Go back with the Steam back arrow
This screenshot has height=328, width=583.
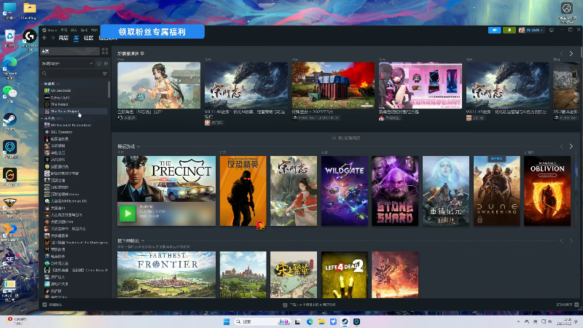[44, 38]
